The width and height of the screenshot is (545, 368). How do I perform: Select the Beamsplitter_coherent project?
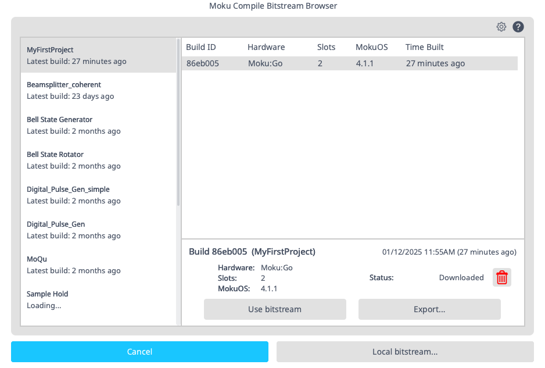click(x=98, y=90)
